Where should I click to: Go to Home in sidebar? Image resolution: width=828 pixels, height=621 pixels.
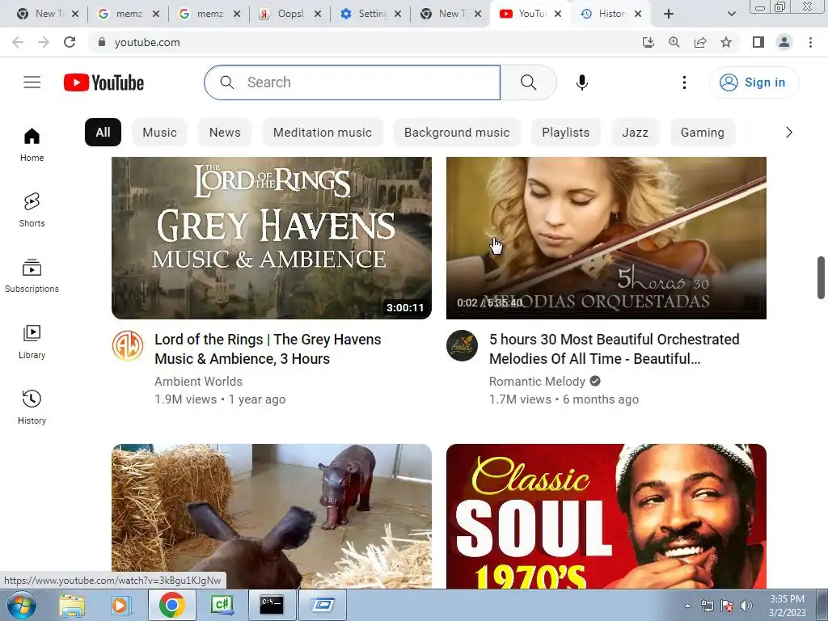32,145
